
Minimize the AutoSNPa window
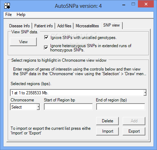click(124, 5)
